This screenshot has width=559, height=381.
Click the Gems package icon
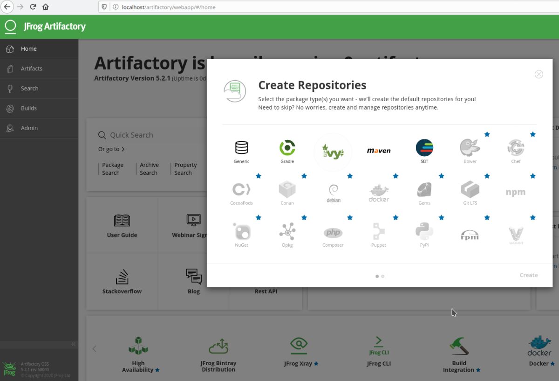tap(424, 193)
